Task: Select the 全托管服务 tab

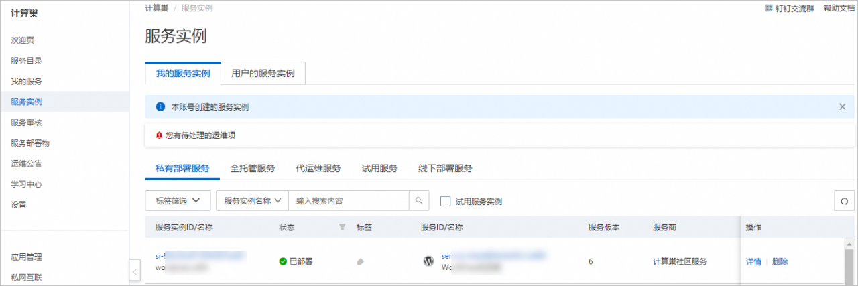Action: click(252, 168)
